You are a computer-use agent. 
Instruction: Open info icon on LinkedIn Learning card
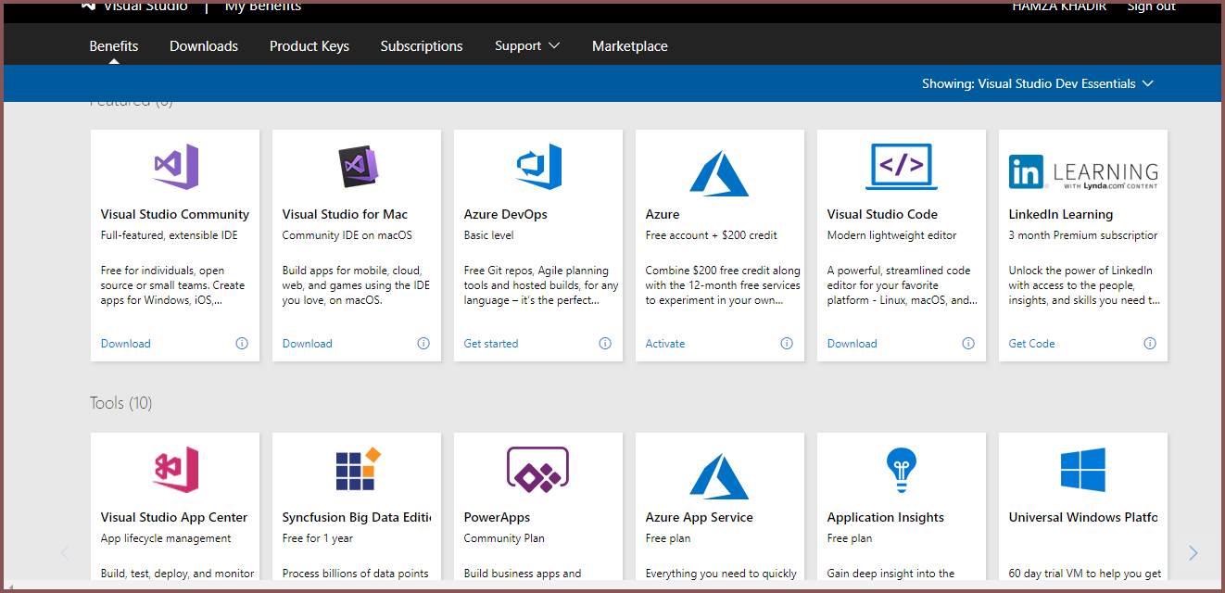tap(1150, 343)
